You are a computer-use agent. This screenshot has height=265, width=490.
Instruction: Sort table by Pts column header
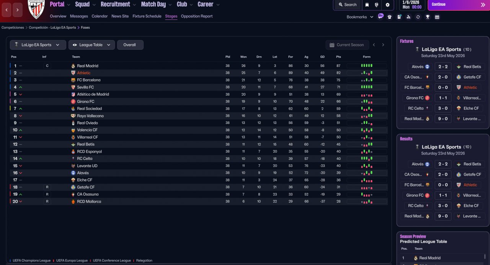338,57
